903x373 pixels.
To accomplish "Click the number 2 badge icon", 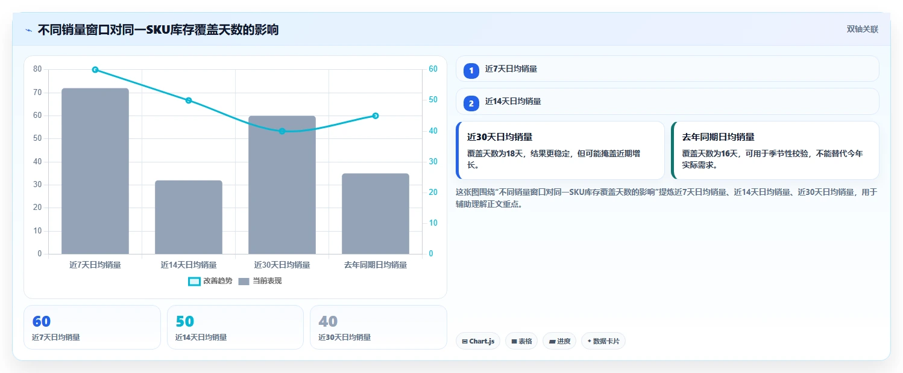I will (x=471, y=103).
